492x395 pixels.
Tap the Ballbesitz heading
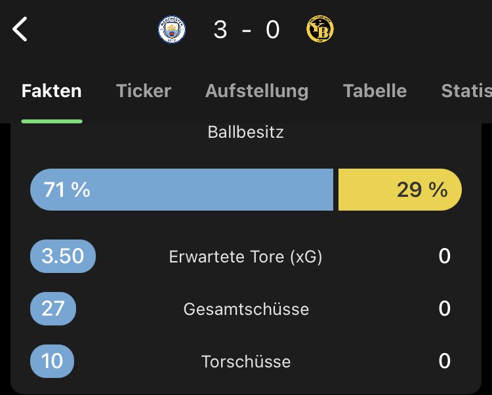pos(246,132)
